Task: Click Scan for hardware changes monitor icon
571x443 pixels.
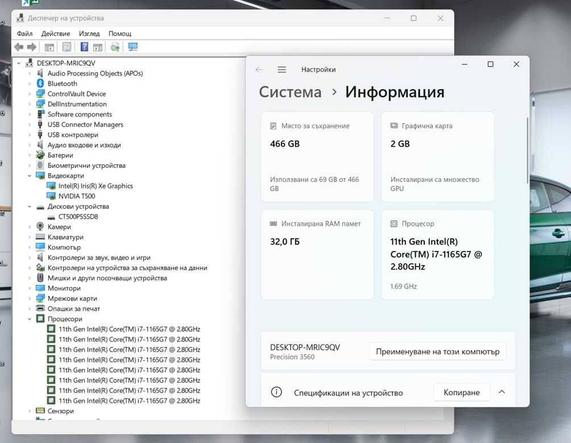Action: [x=133, y=47]
